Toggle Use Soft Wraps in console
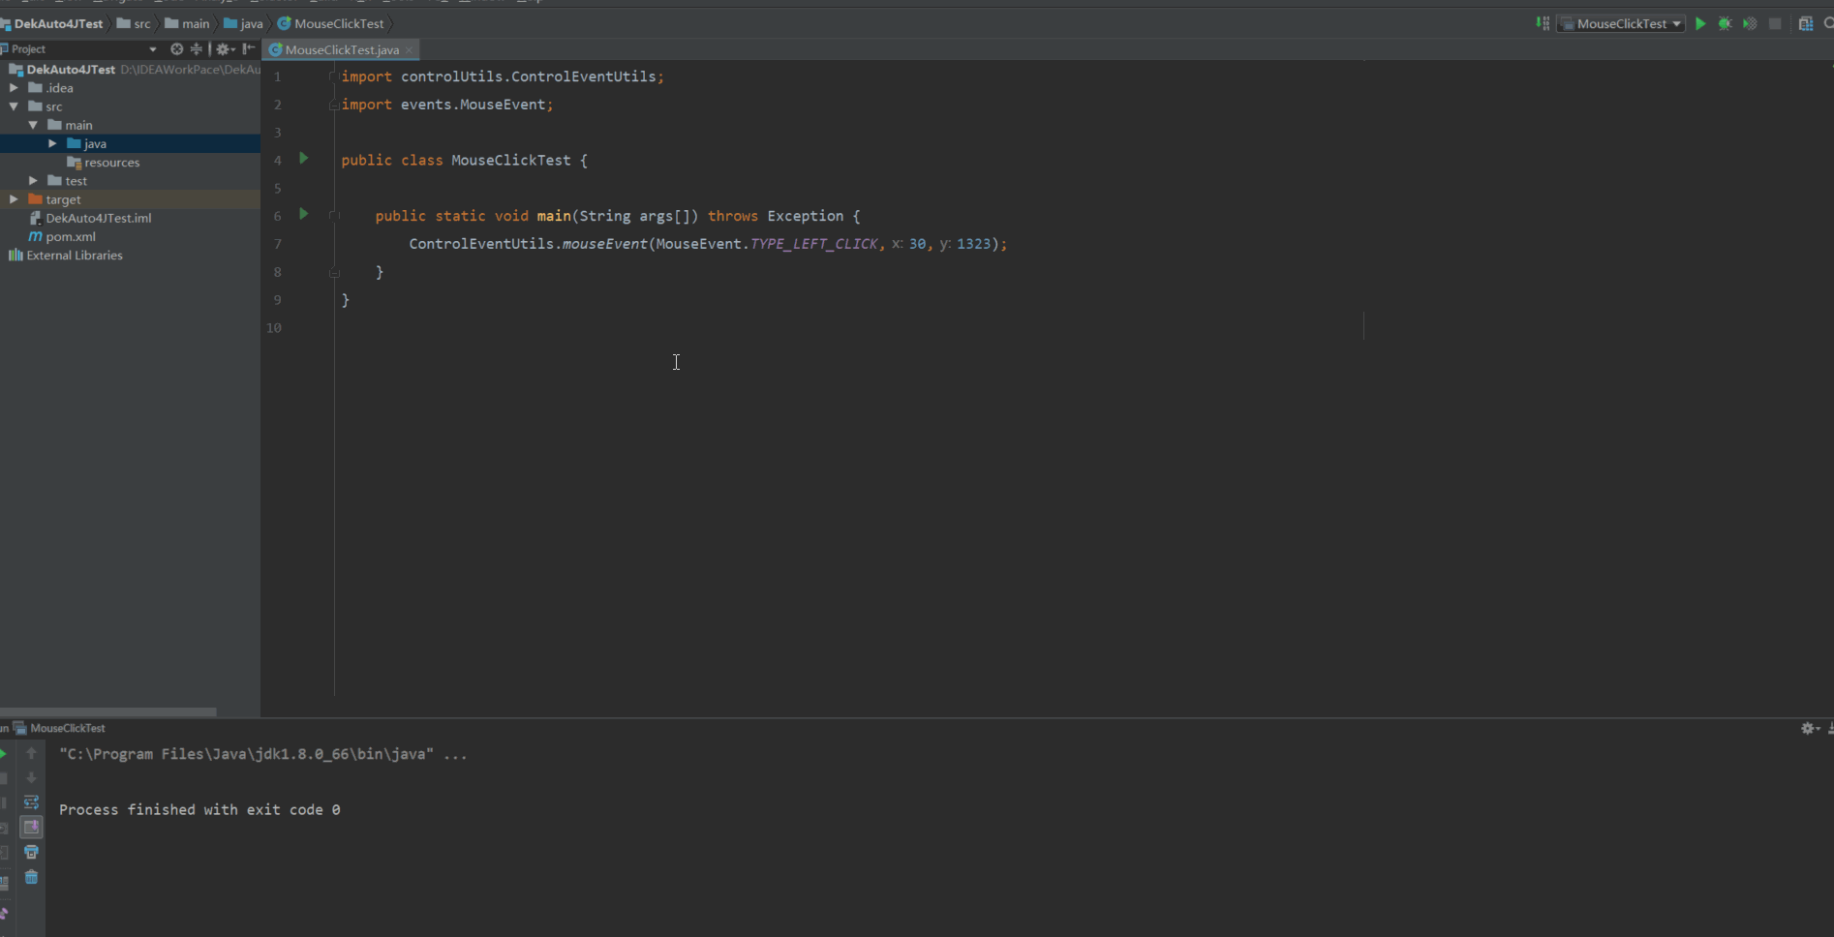1834x937 pixels. pos(31,802)
